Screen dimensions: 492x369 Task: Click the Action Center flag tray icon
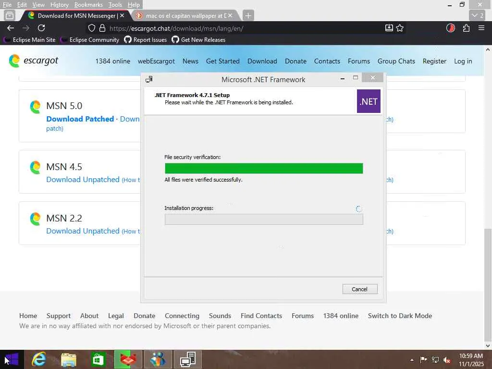[x=423, y=359]
